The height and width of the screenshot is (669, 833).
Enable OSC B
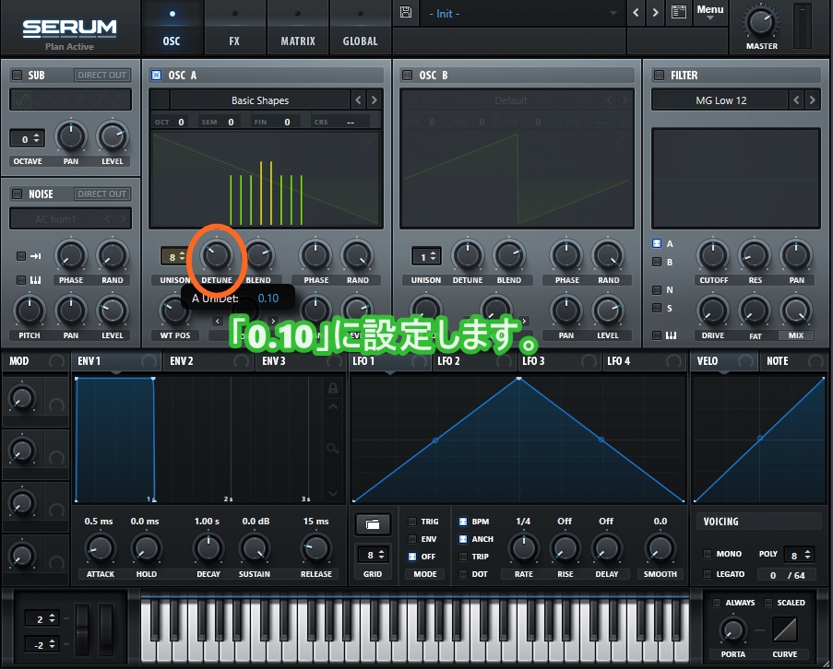pos(406,75)
